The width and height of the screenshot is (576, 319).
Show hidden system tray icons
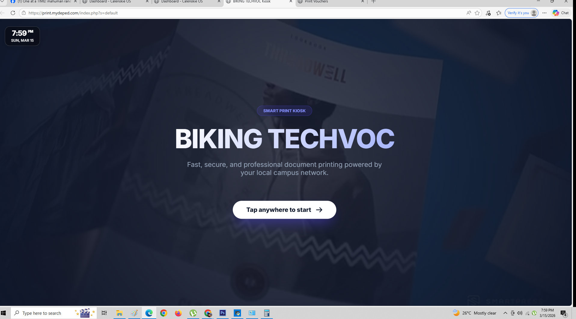(x=505, y=313)
